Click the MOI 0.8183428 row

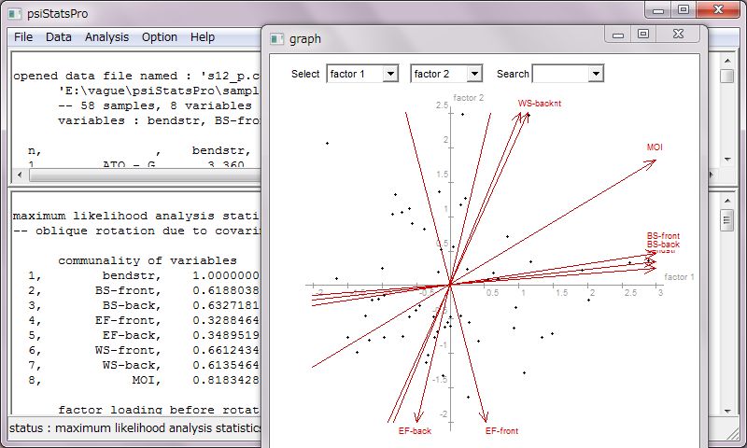pos(144,381)
